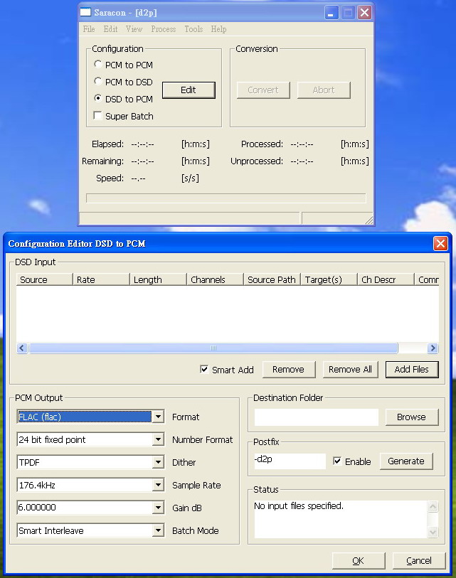Screen dimensions: 456x578
Task: Click the DSD Input scroll left arrow
Action: (22, 348)
